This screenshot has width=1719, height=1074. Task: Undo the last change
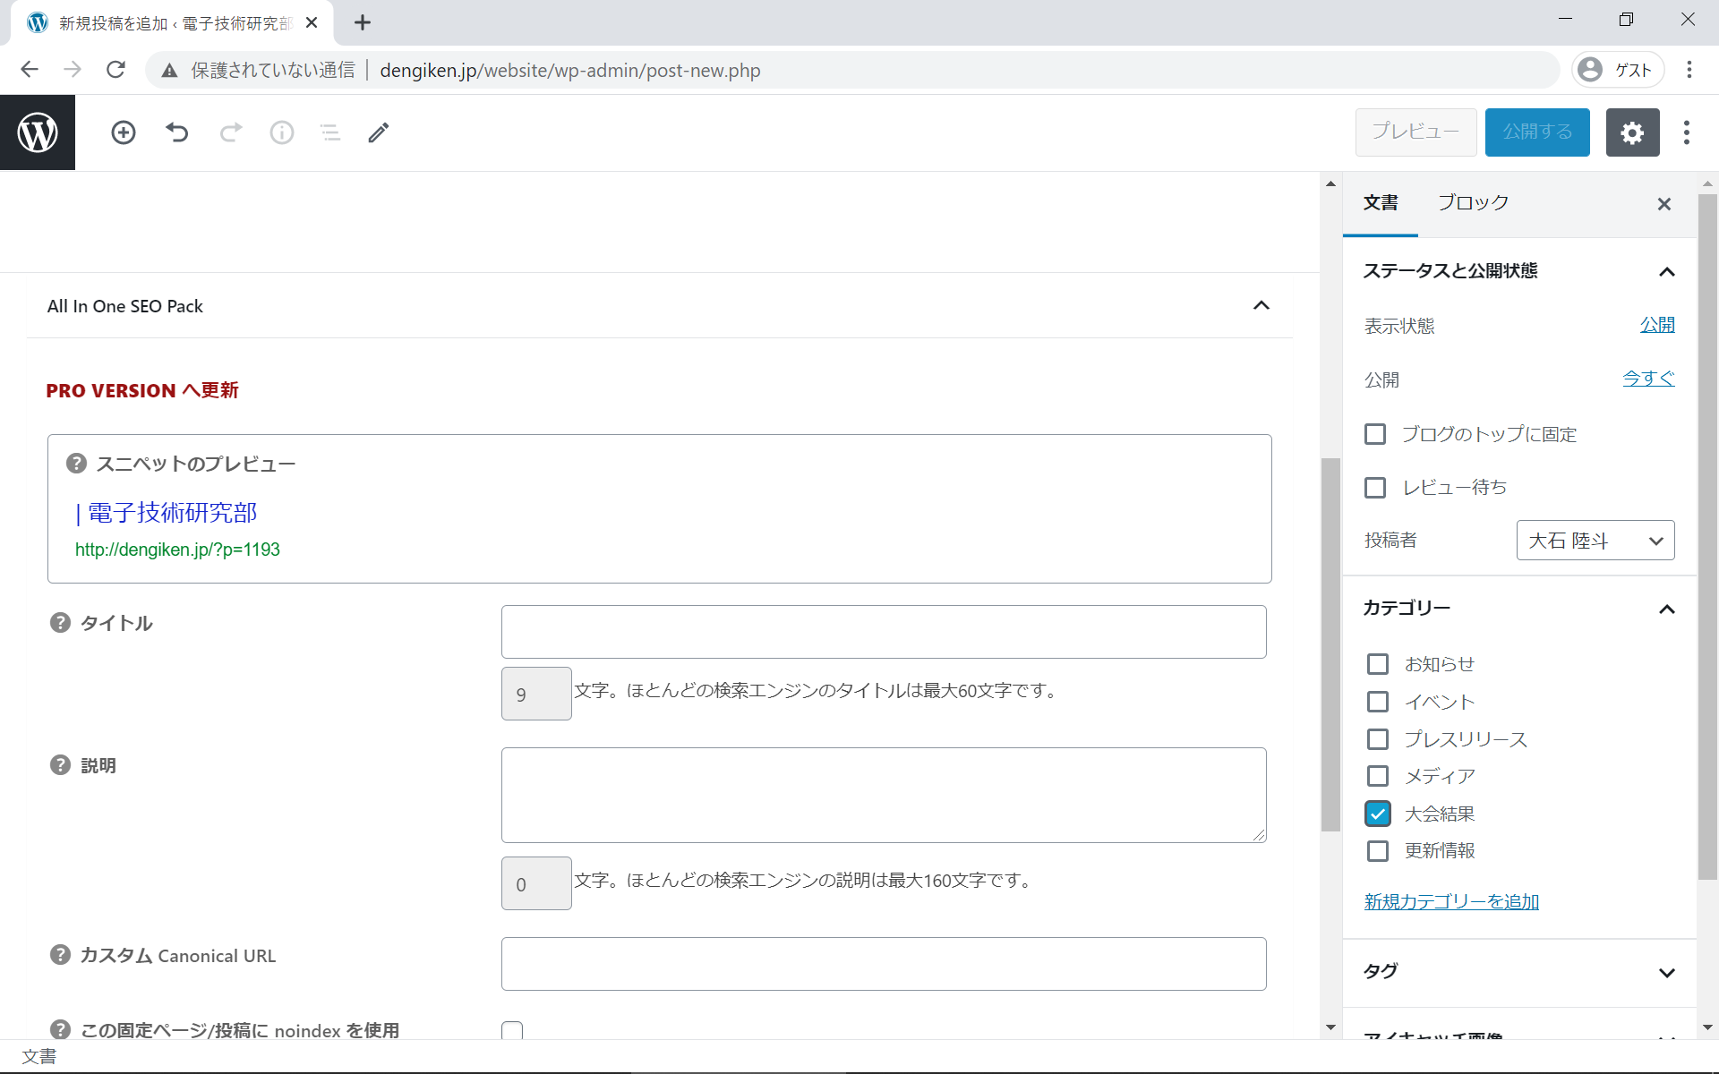pyautogui.click(x=177, y=132)
